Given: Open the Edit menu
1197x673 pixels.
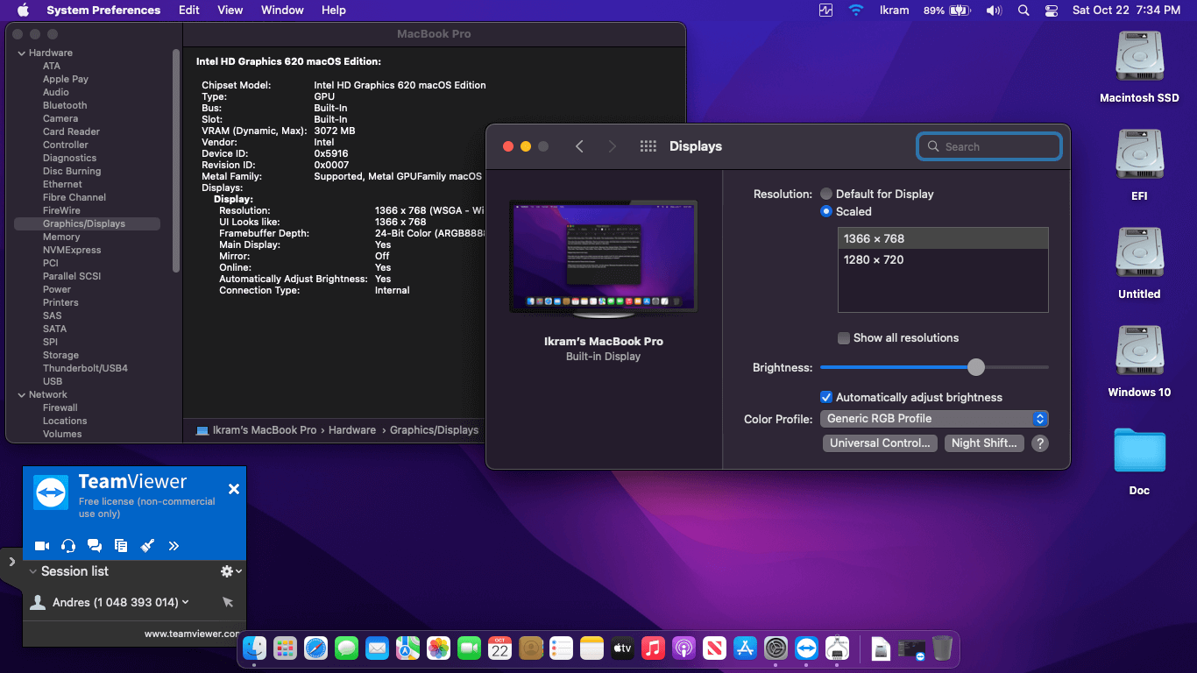Looking at the screenshot, I should pyautogui.click(x=189, y=11).
